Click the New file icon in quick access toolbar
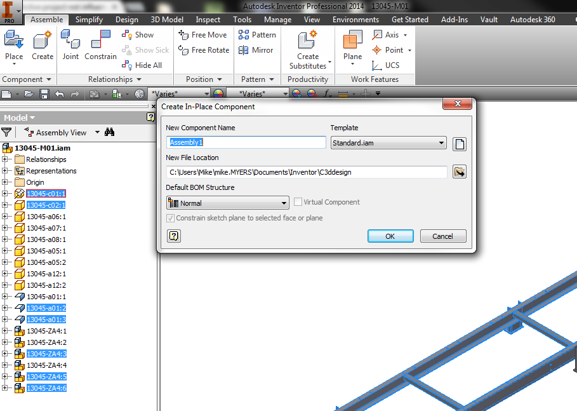 pos(6,94)
